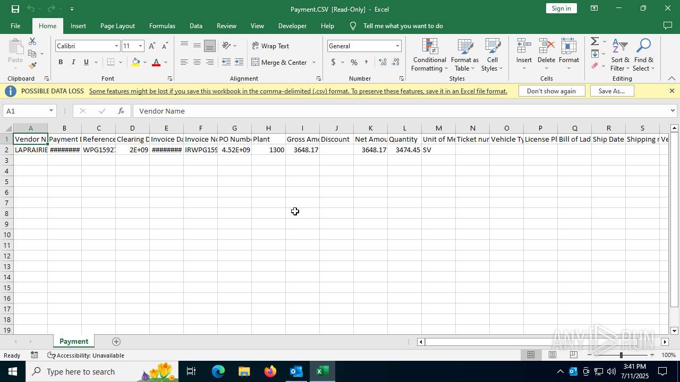Click the Decrease Font Size icon
680x382 pixels.
(165, 46)
